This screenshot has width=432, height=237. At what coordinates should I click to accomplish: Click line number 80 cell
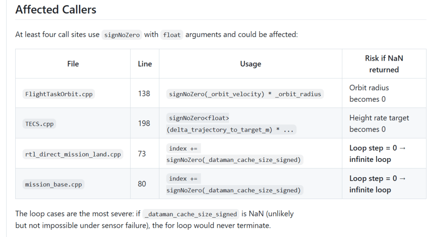[142, 184]
